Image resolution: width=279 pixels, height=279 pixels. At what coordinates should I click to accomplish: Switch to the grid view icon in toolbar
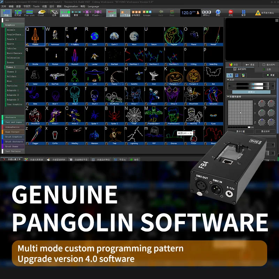pos(6,13)
